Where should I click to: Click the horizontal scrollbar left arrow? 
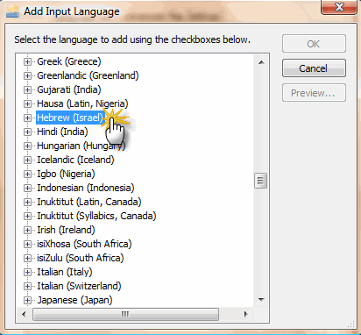pos(24,314)
